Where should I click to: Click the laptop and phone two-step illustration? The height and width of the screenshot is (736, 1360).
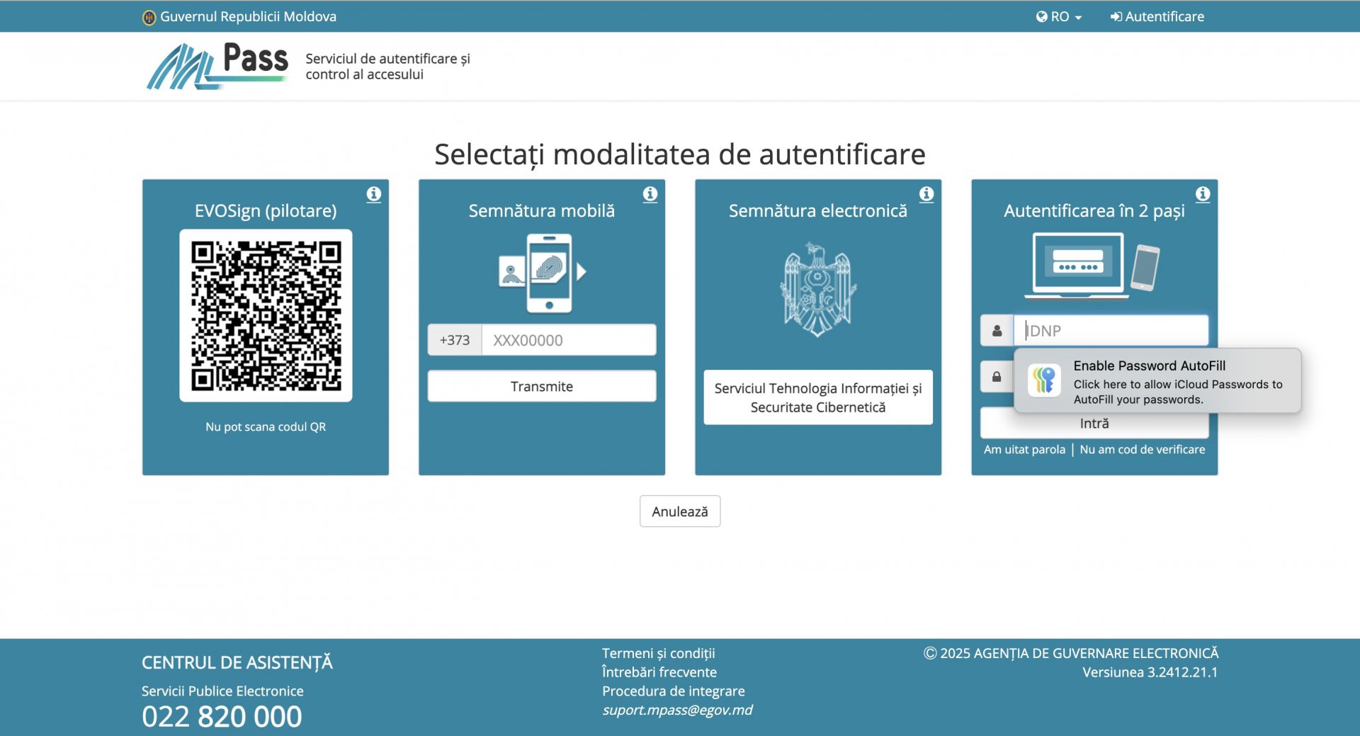1093,266
